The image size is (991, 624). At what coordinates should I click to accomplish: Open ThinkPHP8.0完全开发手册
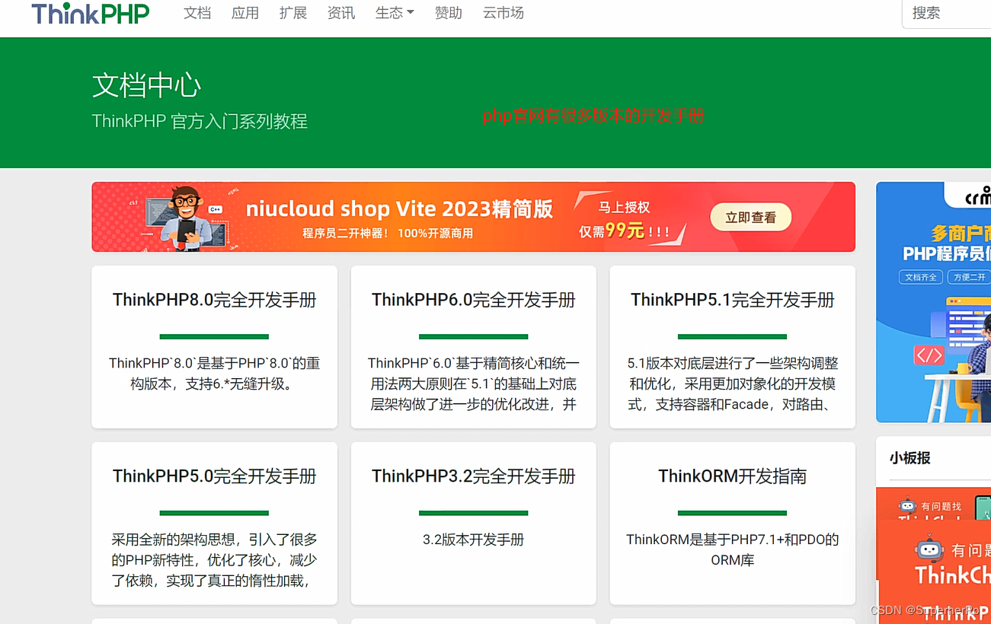pos(214,300)
